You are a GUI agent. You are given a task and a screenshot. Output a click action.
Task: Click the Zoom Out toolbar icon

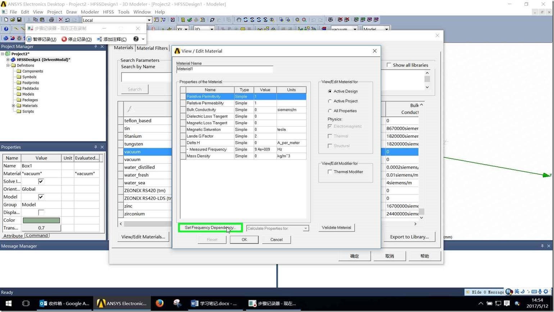[x=288, y=20]
